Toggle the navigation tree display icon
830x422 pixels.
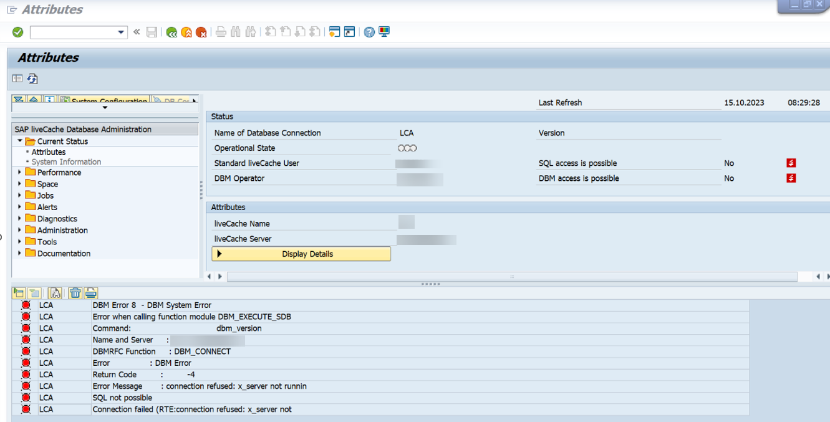pyautogui.click(x=17, y=79)
